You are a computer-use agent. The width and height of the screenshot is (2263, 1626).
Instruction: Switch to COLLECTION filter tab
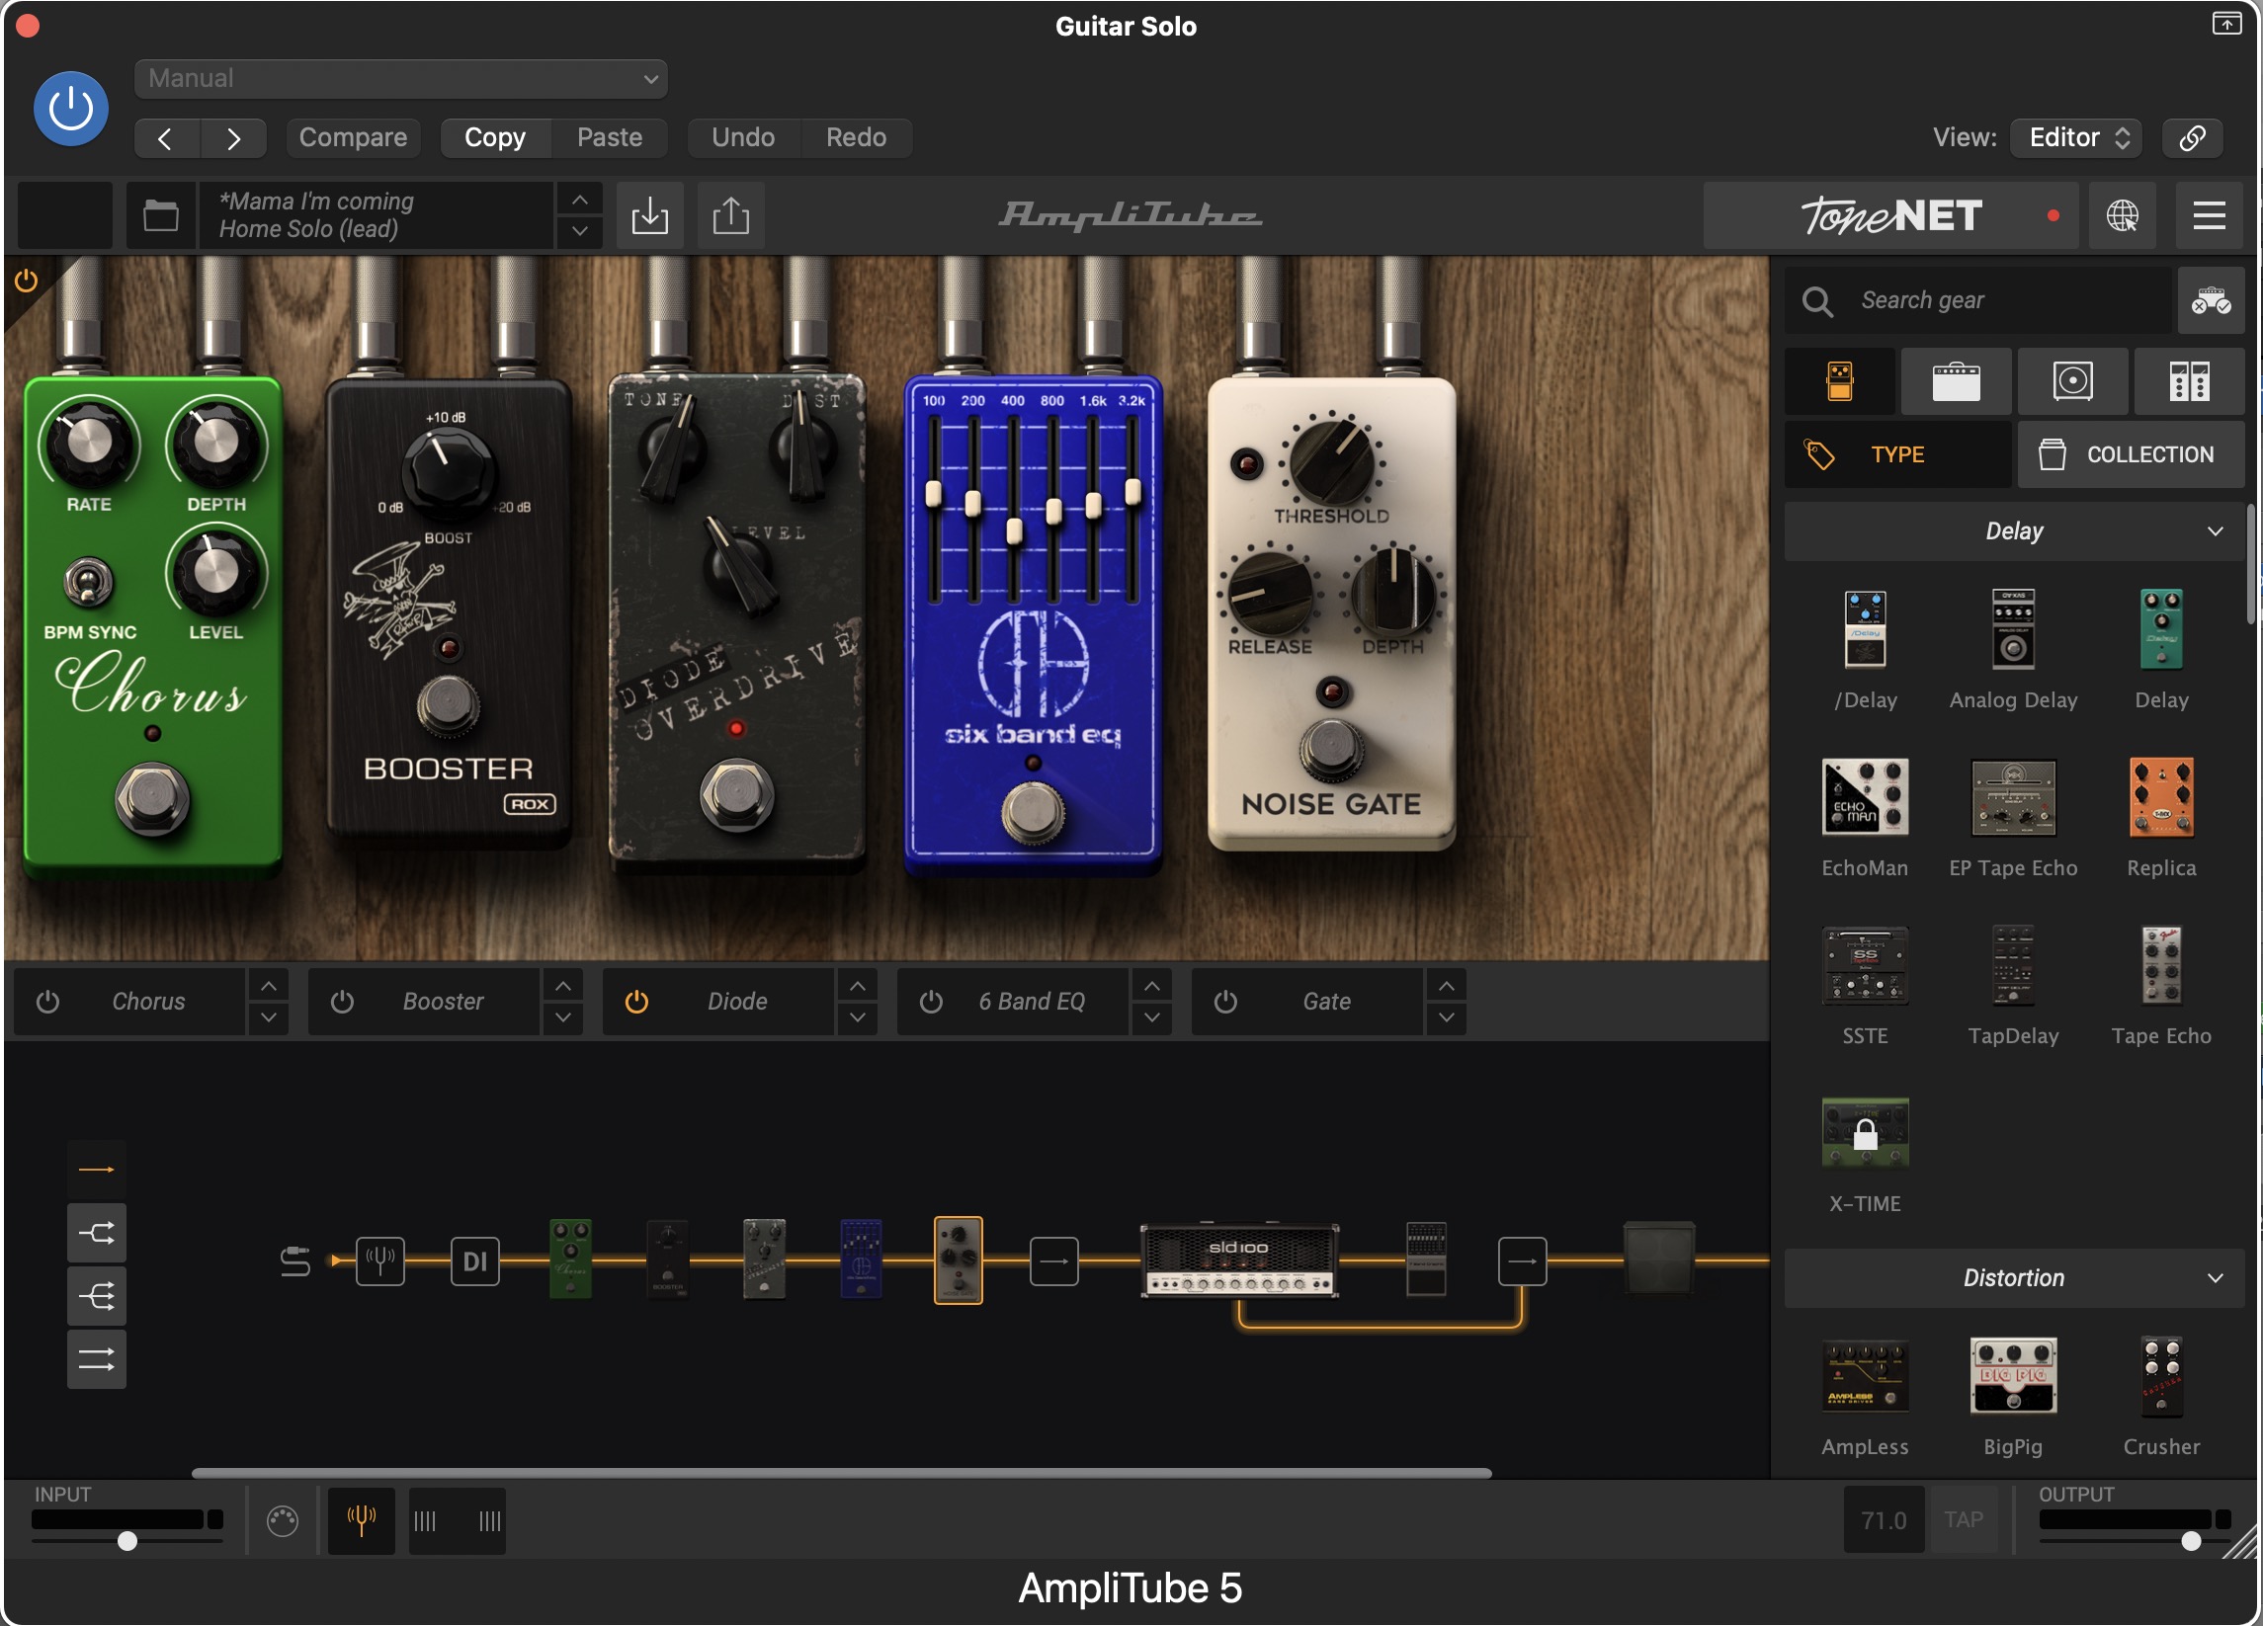[x=2132, y=454]
